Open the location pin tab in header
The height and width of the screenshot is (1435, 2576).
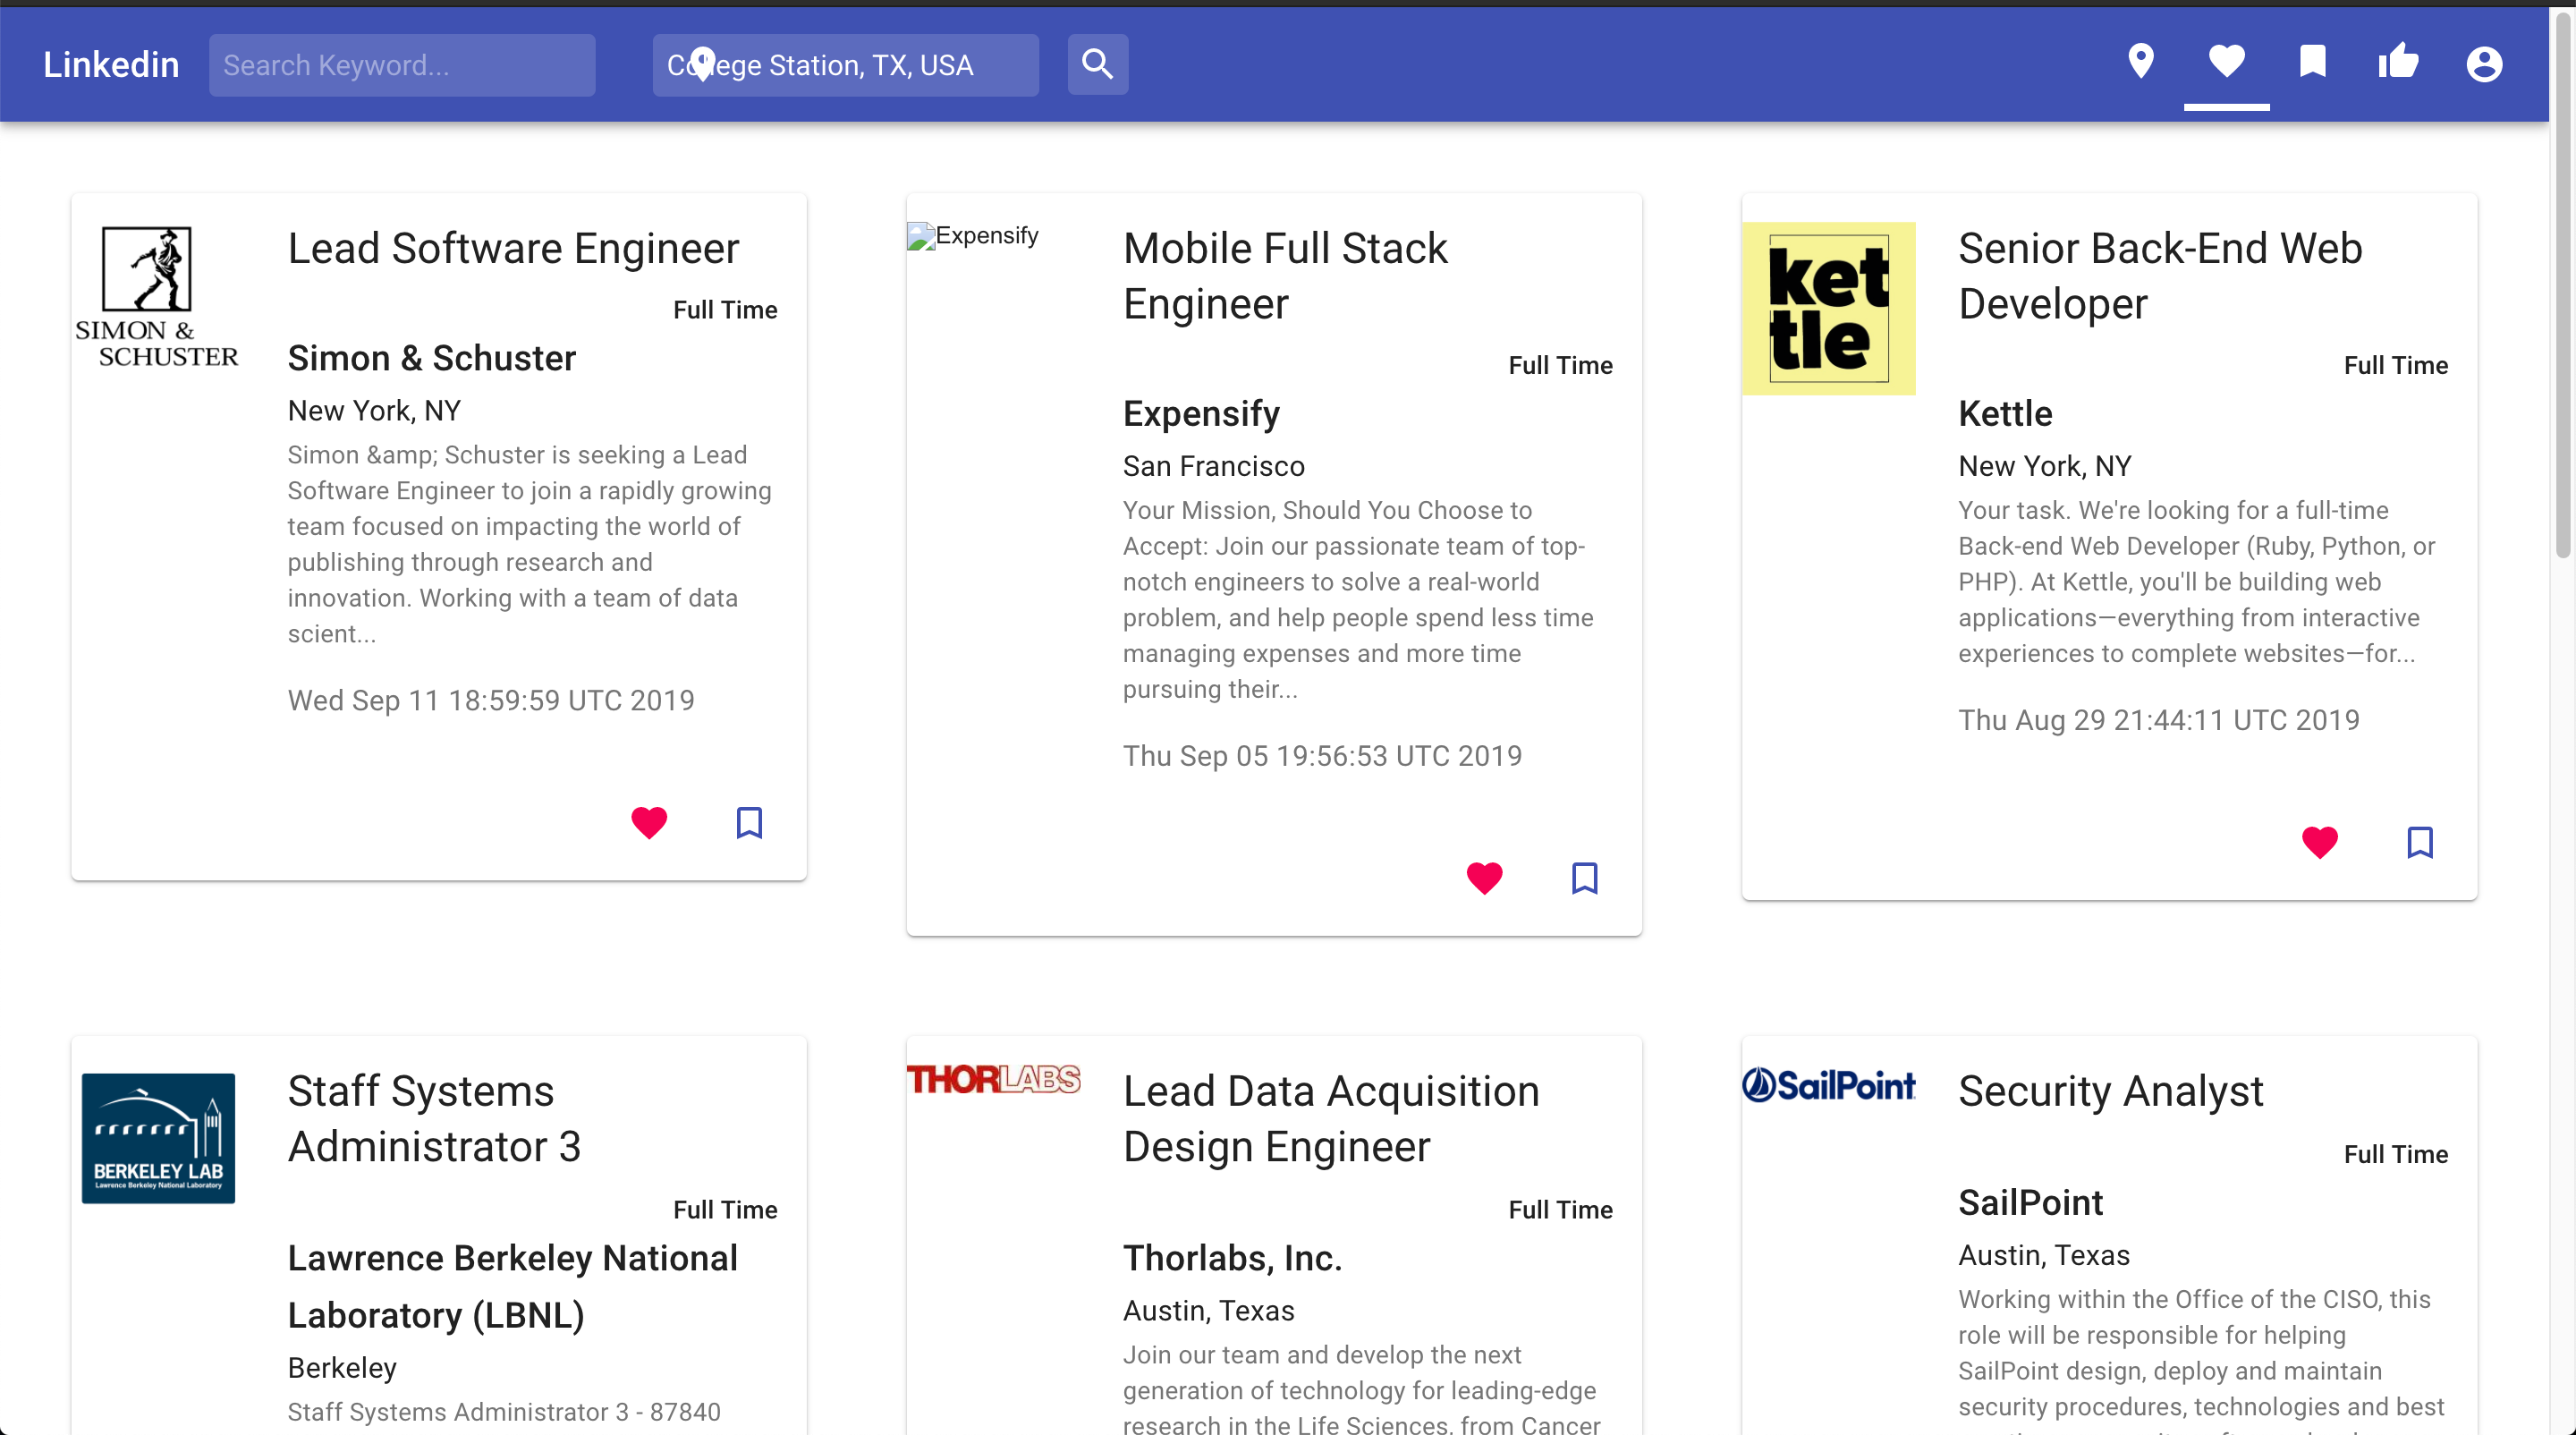coord(2140,62)
